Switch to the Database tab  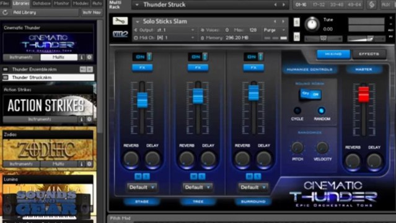coord(42,3)
